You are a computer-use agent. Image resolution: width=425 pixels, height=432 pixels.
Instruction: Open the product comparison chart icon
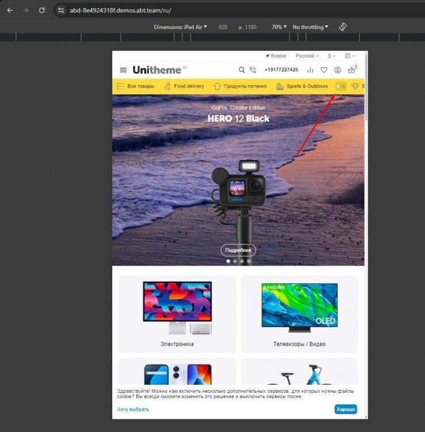(x=311, y=70)
